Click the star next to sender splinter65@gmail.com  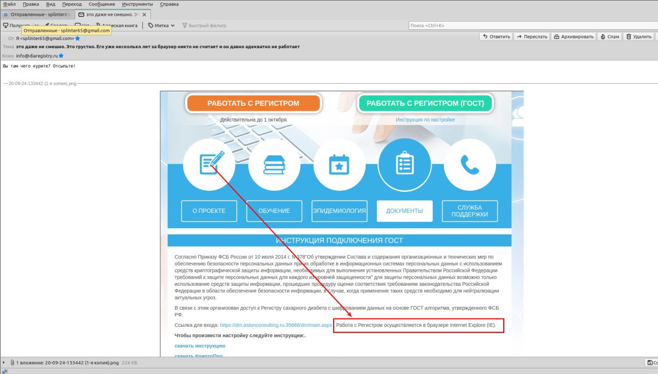(78, 38)
